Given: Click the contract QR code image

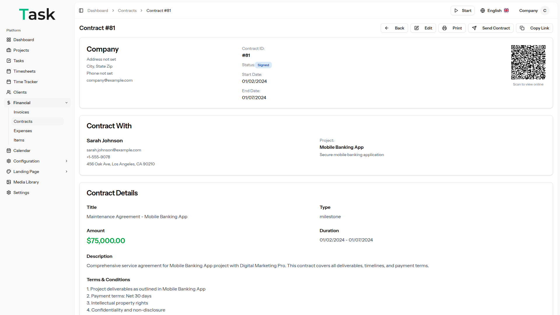Looking at the screenshot, I should click(x=528, y=62).
